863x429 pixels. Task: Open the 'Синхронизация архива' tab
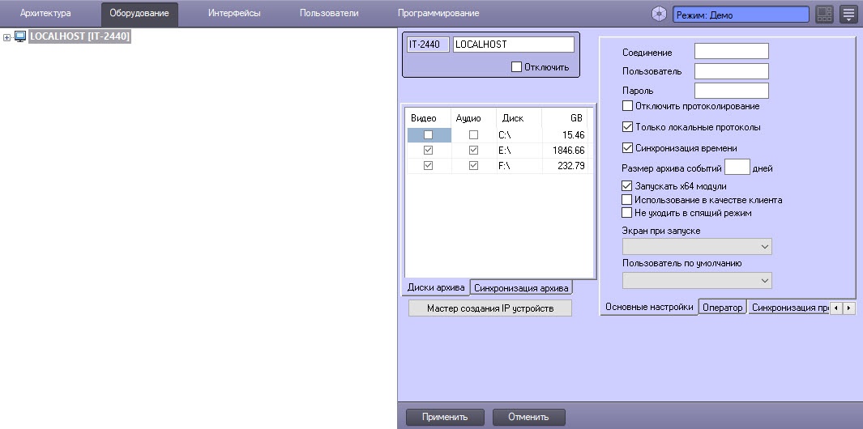[522, 287]
